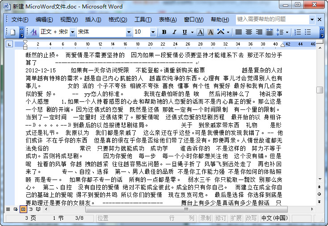Toggle 录制 macro recording in status bar
Viewport: 328px width, 226px height.
coord(206,218)
